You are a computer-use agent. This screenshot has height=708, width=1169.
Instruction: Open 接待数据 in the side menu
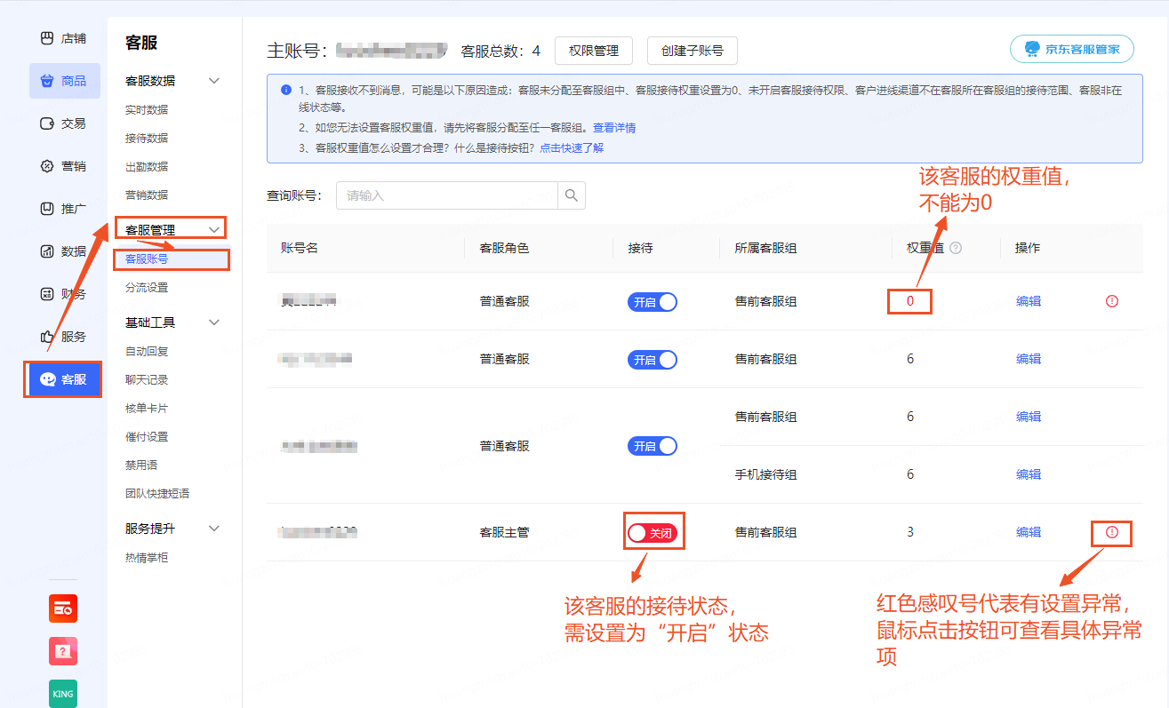147,139
